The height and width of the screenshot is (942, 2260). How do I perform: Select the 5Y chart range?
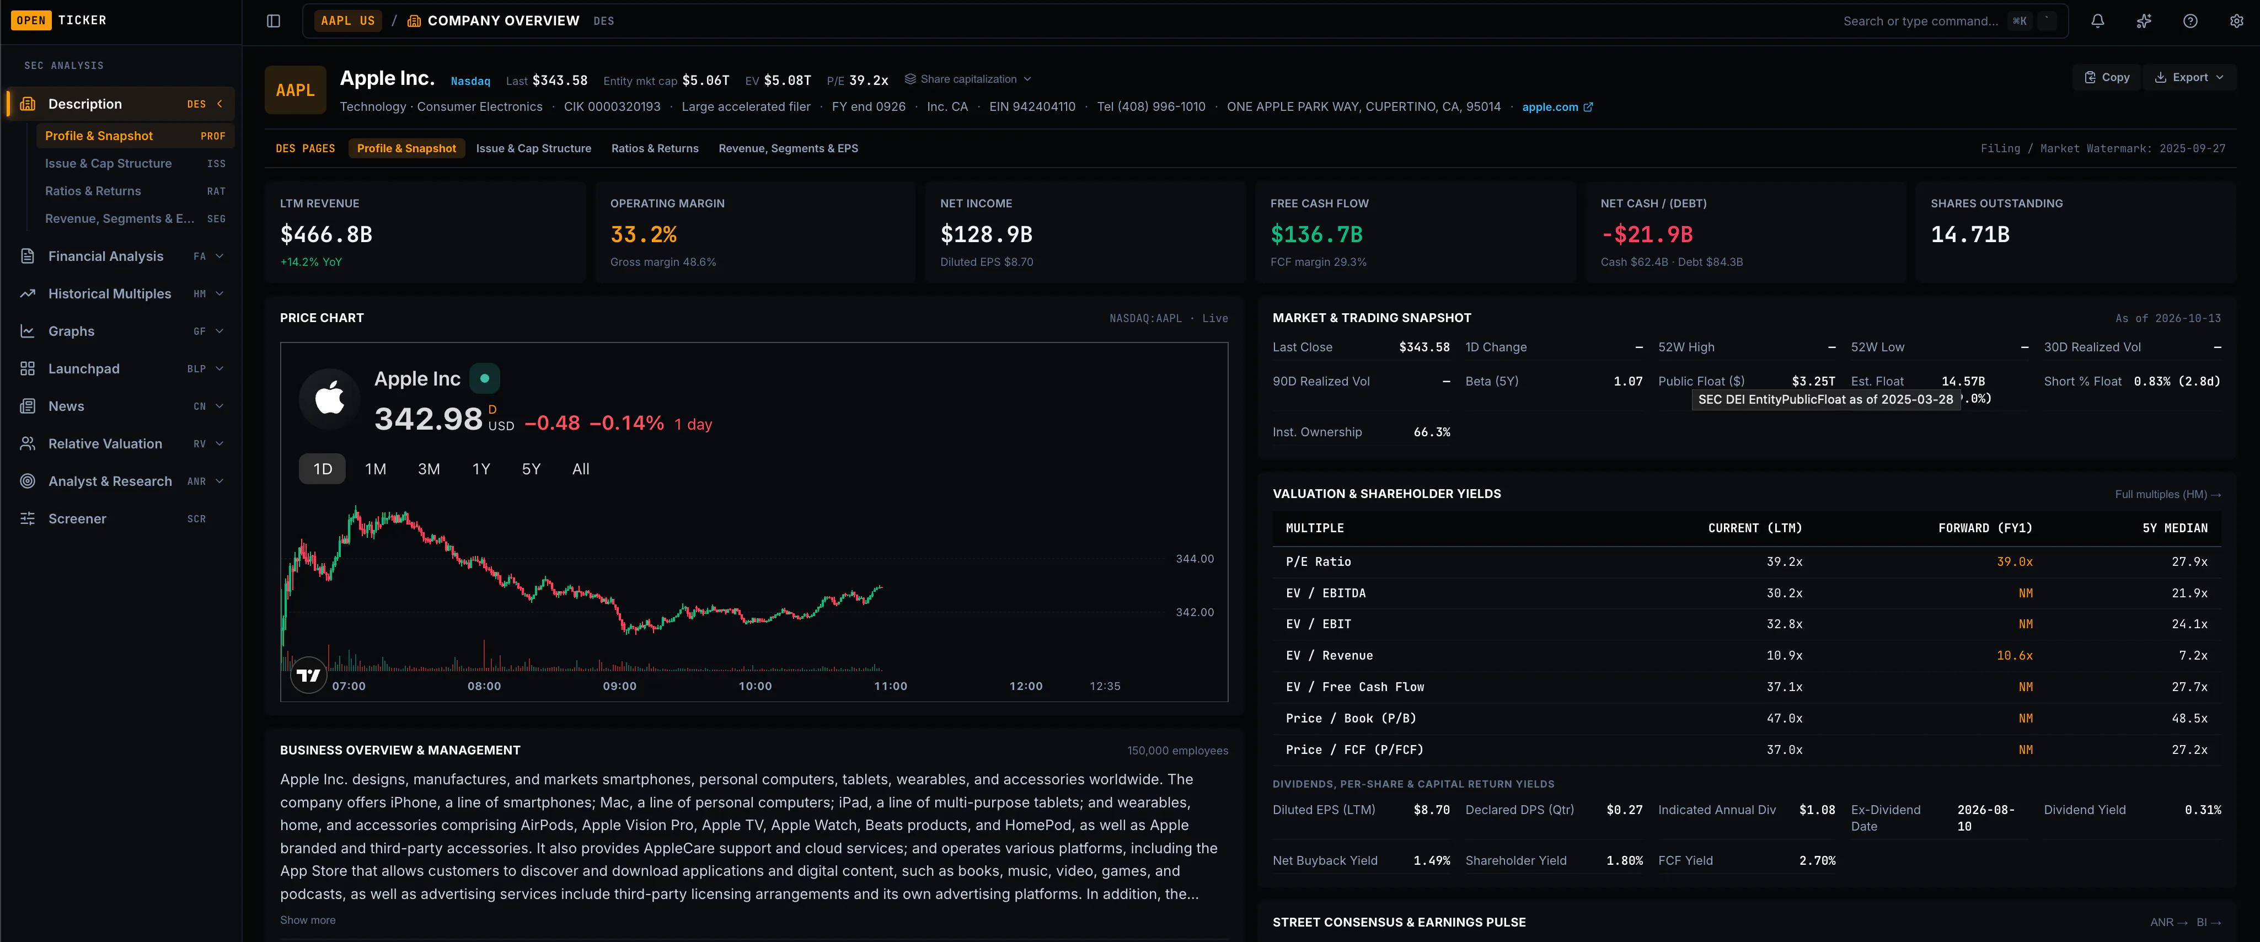[x=532, y=469]
